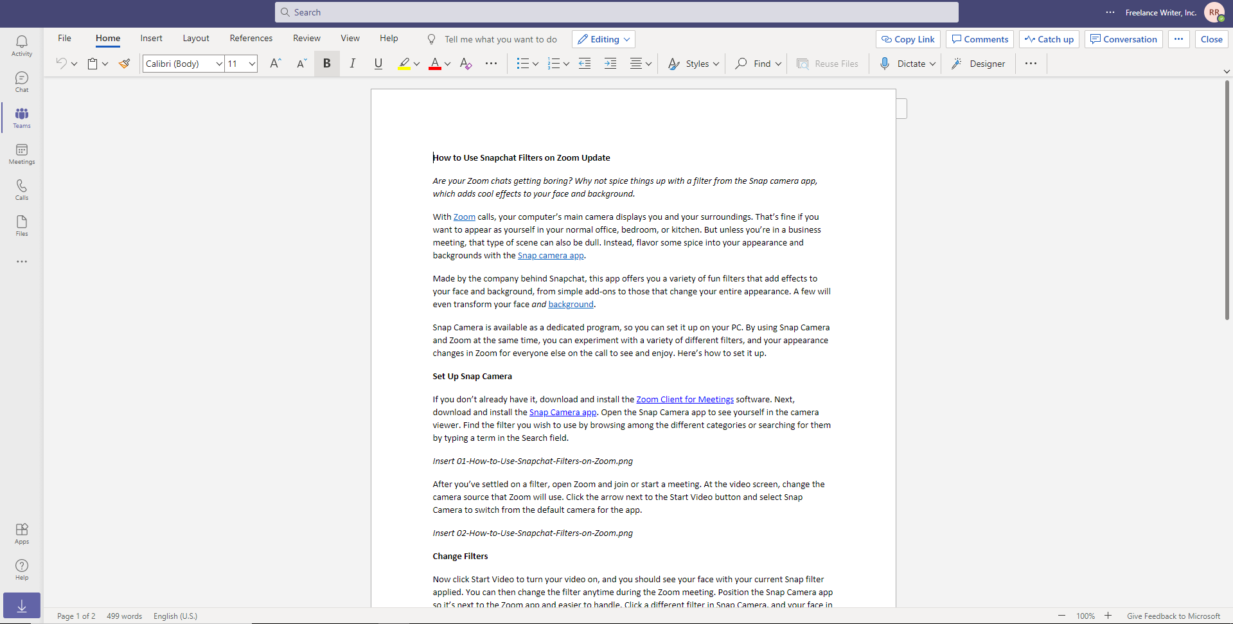Switch to the View tab
Viewport: 1233px width, 624px height.
350,39
